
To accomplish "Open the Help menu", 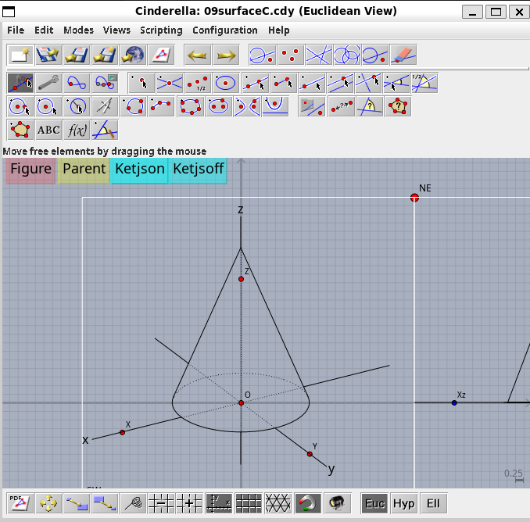I will [279, 30].
